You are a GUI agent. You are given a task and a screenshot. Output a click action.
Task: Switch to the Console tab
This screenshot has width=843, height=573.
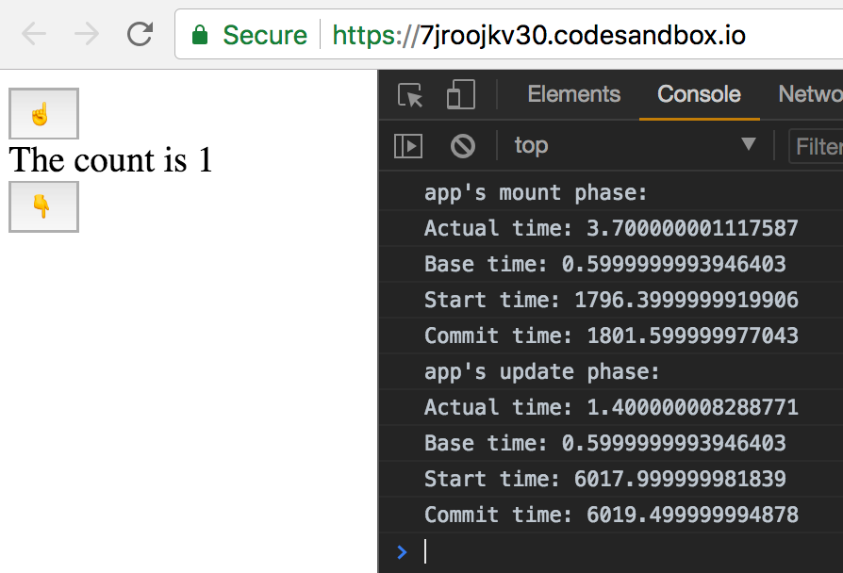pos(699,94)
